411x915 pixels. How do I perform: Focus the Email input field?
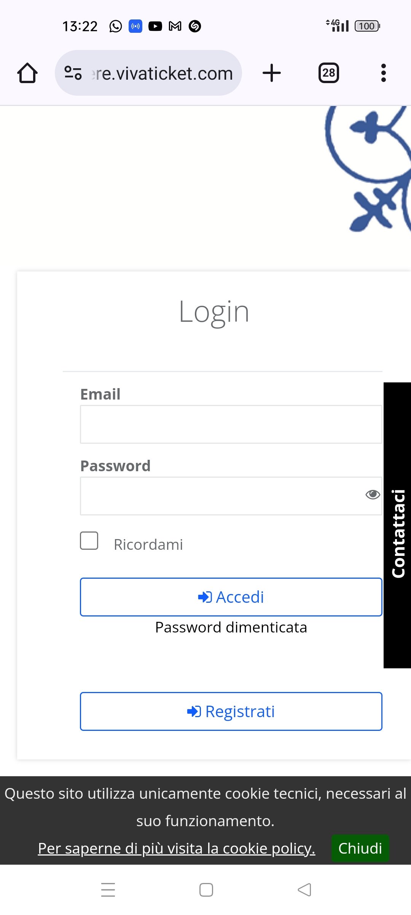coord(231,424)
